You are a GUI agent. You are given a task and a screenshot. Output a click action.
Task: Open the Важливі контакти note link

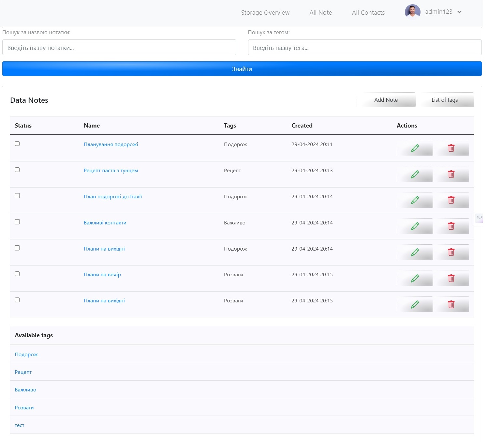click(x=105, y=222)
